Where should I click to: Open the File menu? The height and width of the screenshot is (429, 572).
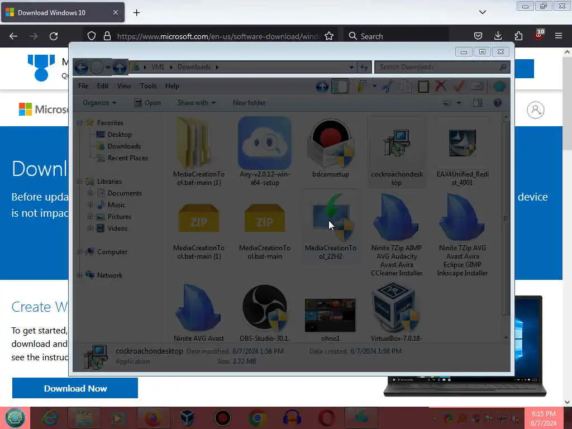tap(83, 86)
